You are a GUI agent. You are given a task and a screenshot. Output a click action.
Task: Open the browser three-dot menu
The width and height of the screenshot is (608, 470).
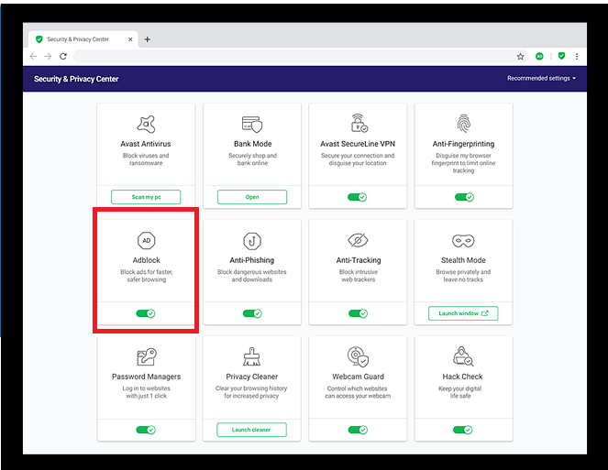pos(577,57)
